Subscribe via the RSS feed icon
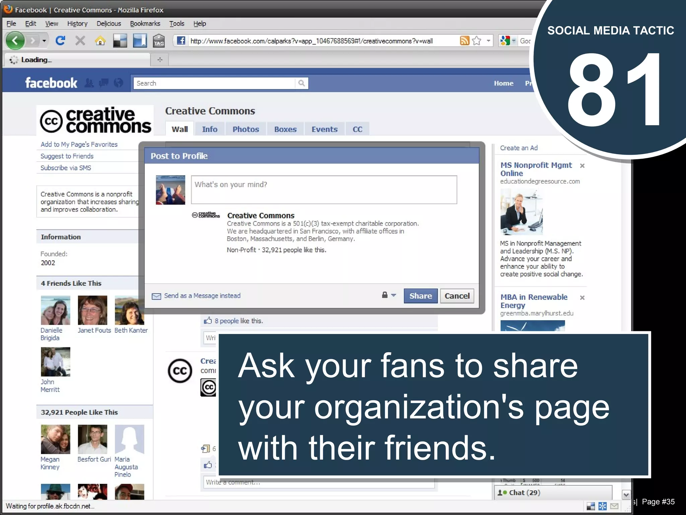The width and height of the screenshot is (686, 515). pyautogui.click(x=465, y=41)
